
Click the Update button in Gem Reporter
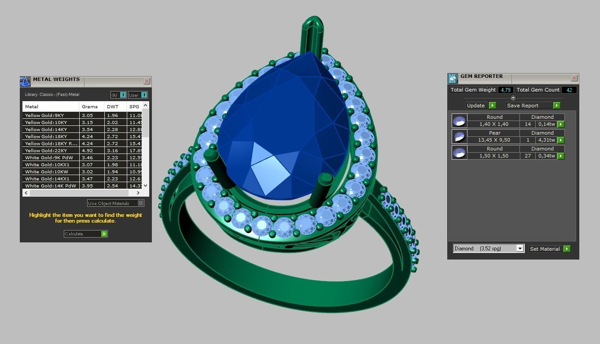point(481,106)
